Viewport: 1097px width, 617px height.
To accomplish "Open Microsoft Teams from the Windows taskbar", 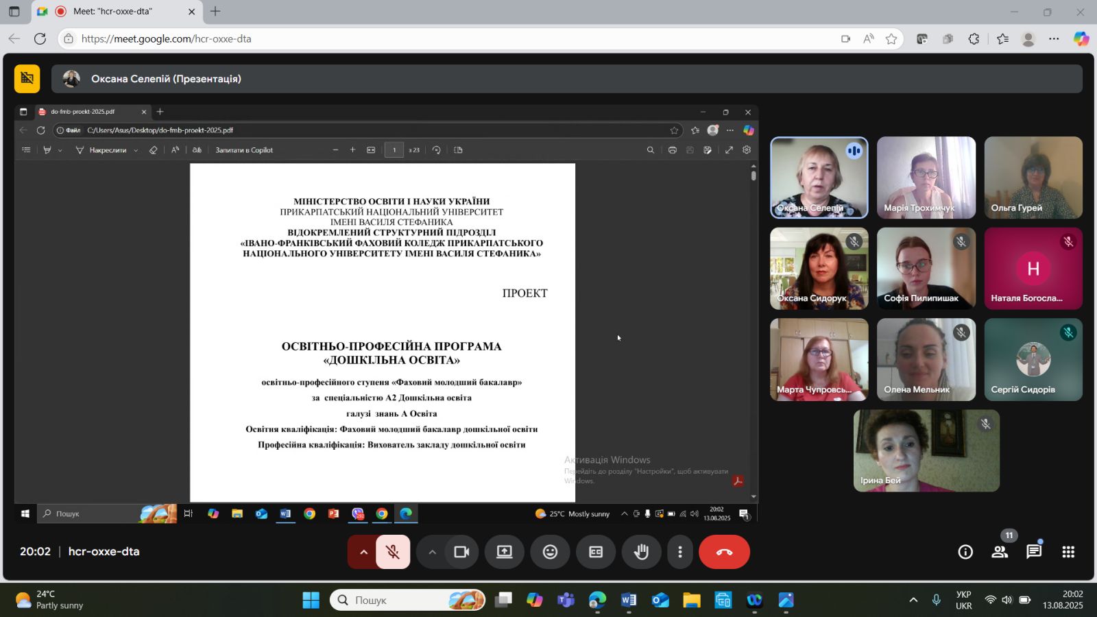I will point(566,601).
